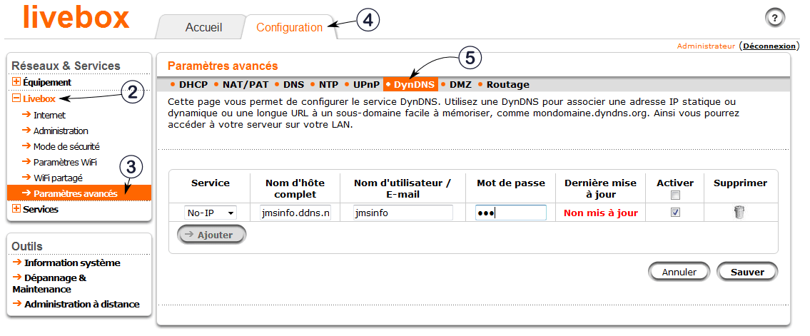The width and height of the screenshot is (810, 336).
Task: Open Information système tool
Action: (x=72, y=263)
